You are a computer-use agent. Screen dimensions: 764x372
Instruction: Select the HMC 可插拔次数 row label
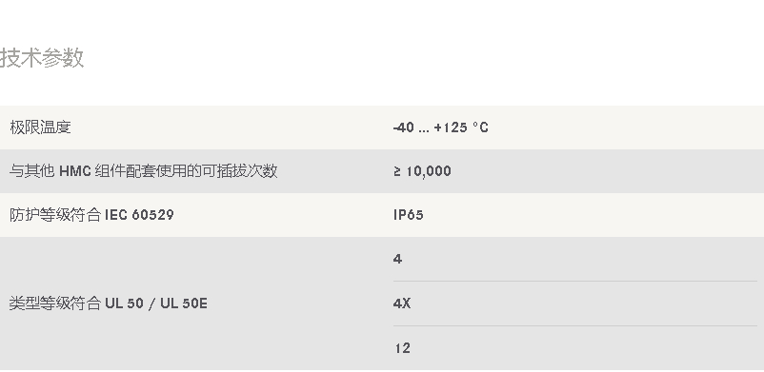click(143, 171)
